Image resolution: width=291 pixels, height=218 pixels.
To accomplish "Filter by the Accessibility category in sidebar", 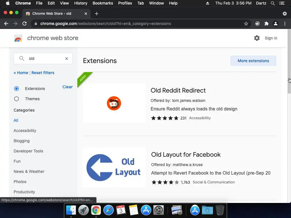I will (x=25, y=131).
